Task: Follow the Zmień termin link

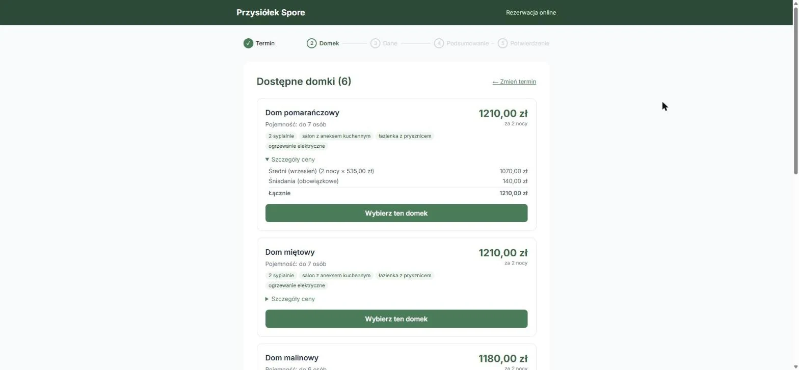Action: [514, 82]
